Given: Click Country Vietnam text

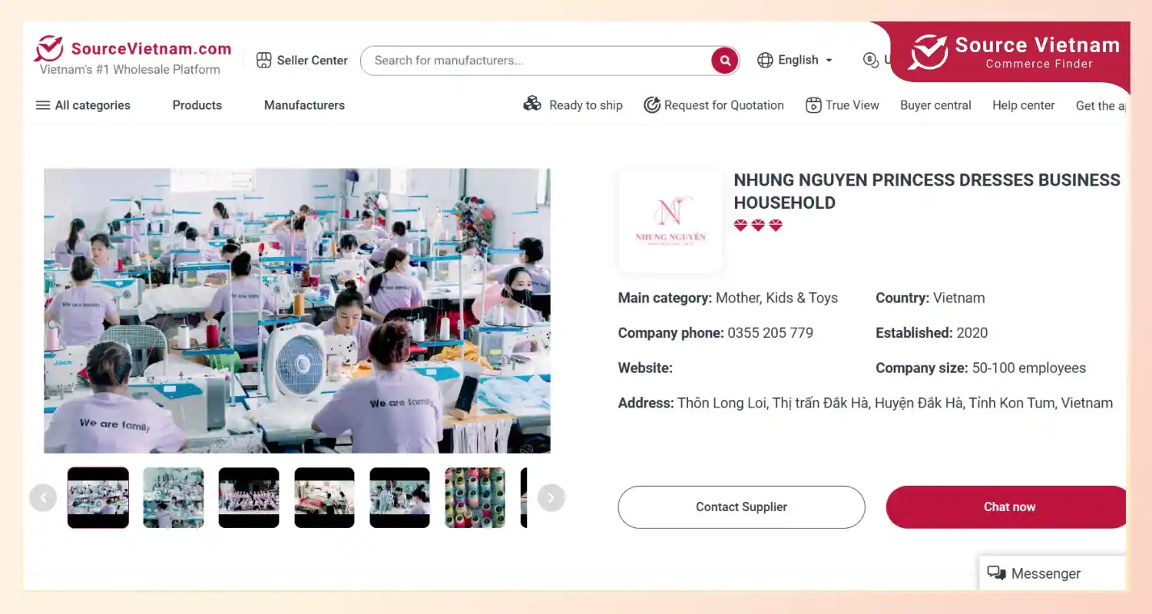Looking at the screenshot, I should [x=930, y=298].
